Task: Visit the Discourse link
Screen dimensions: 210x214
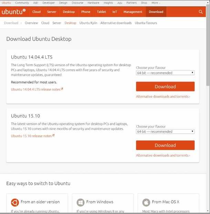Action: coord(77,3)
